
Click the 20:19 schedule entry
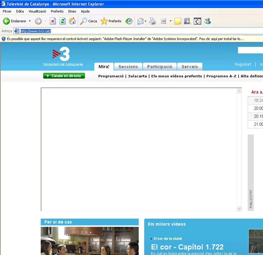coord(255,116)
